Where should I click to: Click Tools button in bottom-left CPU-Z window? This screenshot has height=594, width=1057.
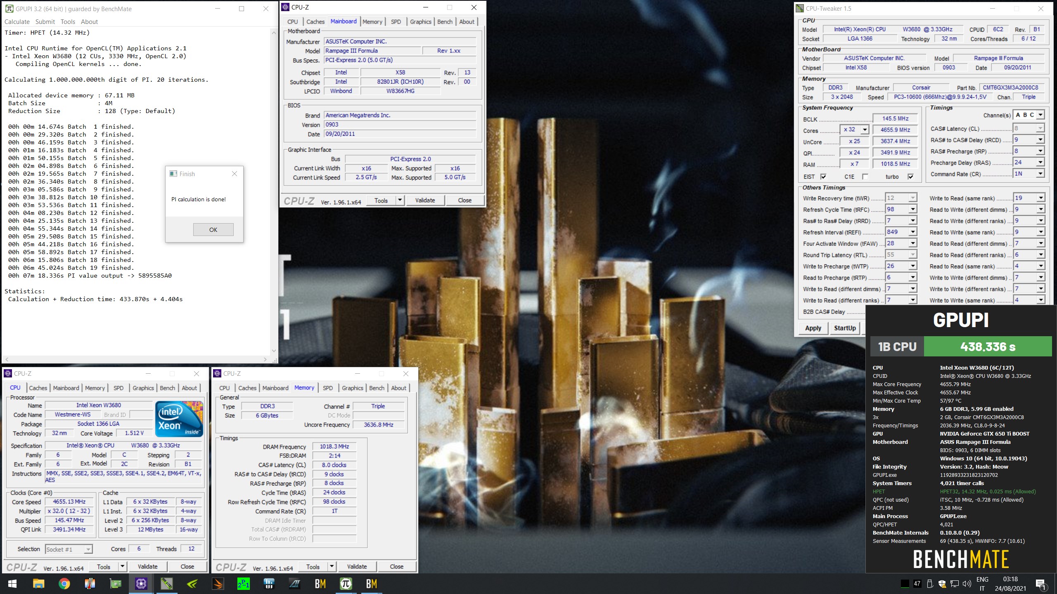tap(104, 567)
